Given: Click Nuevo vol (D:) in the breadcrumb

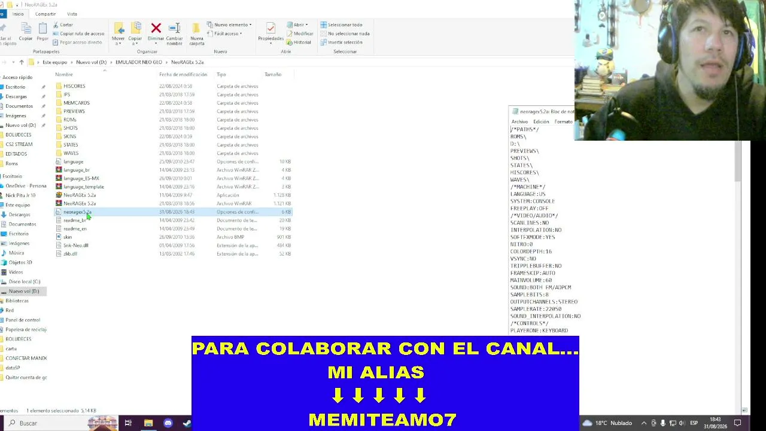Looking at the screenshot, I should click(91, 62).
